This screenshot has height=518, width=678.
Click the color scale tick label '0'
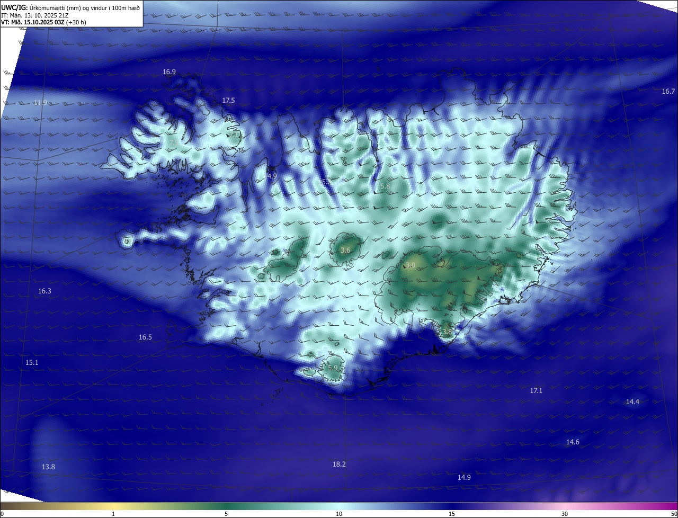[x=2, y=514]
